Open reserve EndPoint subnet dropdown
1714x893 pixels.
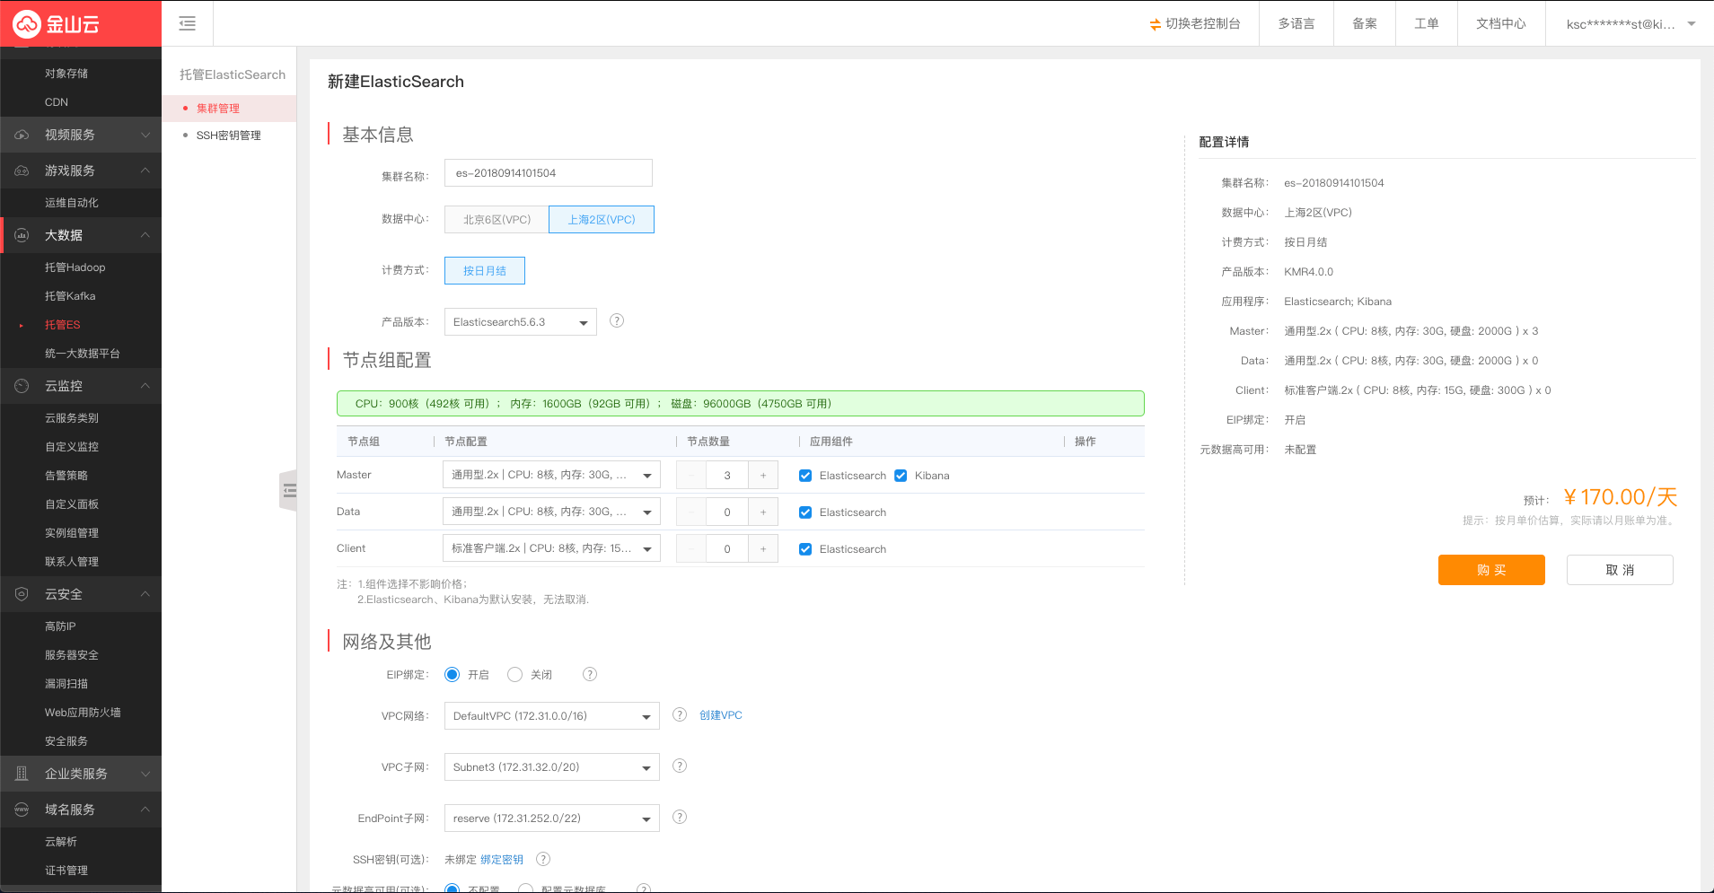(x=552, y=818)
